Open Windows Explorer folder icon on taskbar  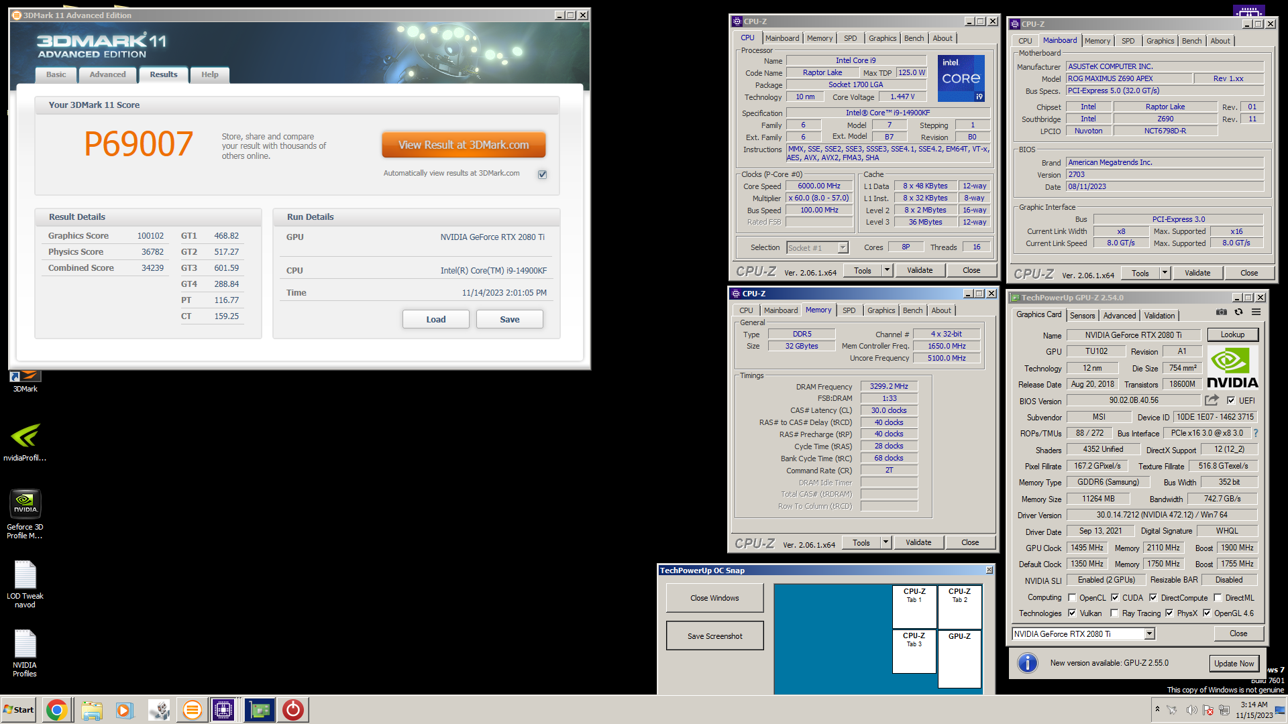coord(91,710)
